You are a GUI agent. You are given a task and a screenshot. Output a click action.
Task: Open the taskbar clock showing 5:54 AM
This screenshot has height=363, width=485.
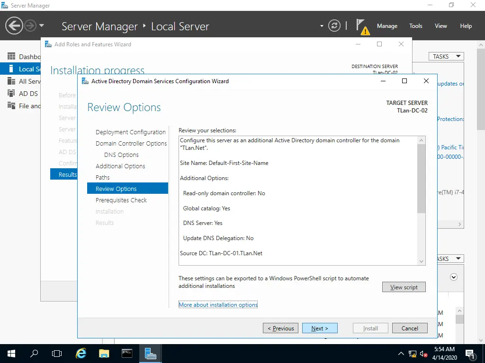point(444,354)
